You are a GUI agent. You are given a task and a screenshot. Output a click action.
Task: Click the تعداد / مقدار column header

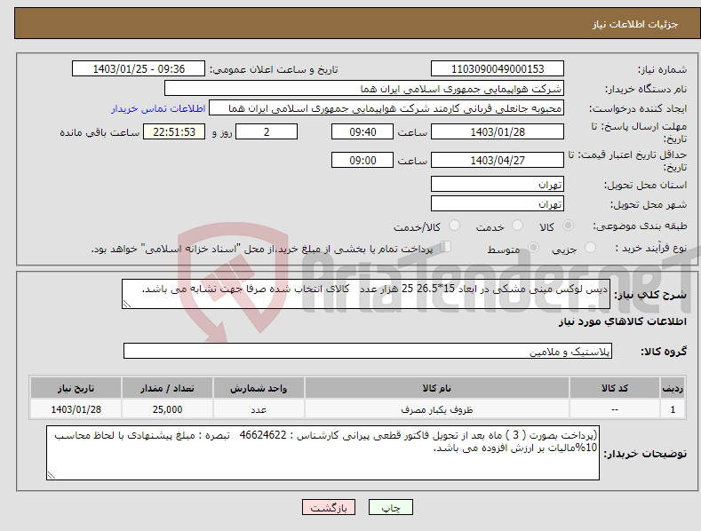click(167, 388)
